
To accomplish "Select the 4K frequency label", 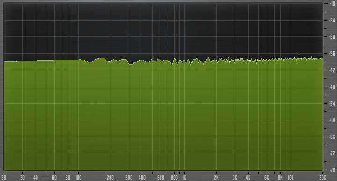I will (x=248, y=178).
